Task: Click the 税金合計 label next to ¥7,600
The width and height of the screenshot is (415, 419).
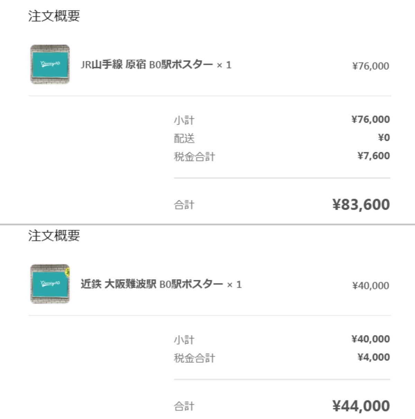Action: (194, 157)
